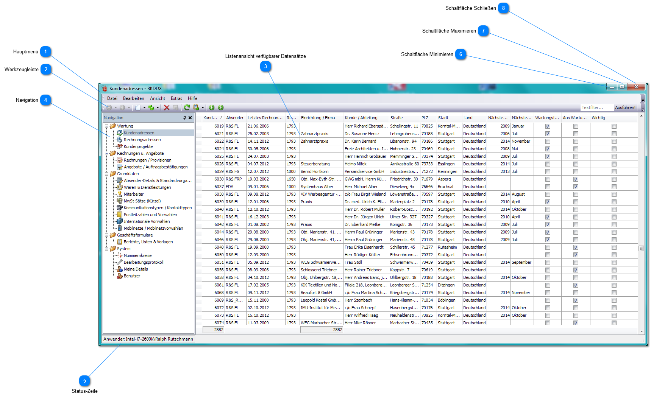The image size is (651, 400).
Task: Open the Hilfe menu
Action: pyautogui.click(x=192, y=98)
